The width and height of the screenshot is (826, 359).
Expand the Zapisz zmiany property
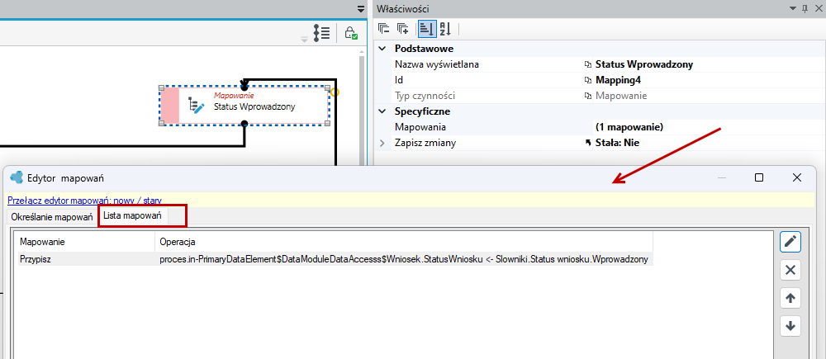point(382,143)
